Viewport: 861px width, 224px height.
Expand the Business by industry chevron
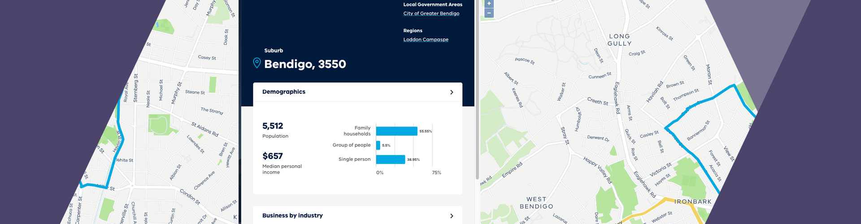tap(452, 216)
